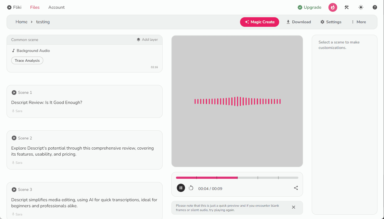This screenshot has width=384, height=219.
Task: Switch to the Account tab
Action: [56, 7]
